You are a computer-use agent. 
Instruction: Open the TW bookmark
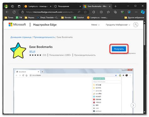(x=19, y=18)
